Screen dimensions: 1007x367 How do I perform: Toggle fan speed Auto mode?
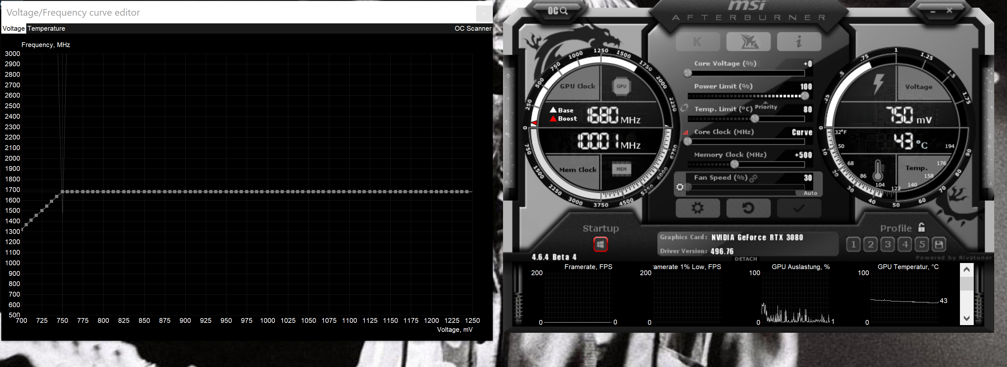point(810,193)
